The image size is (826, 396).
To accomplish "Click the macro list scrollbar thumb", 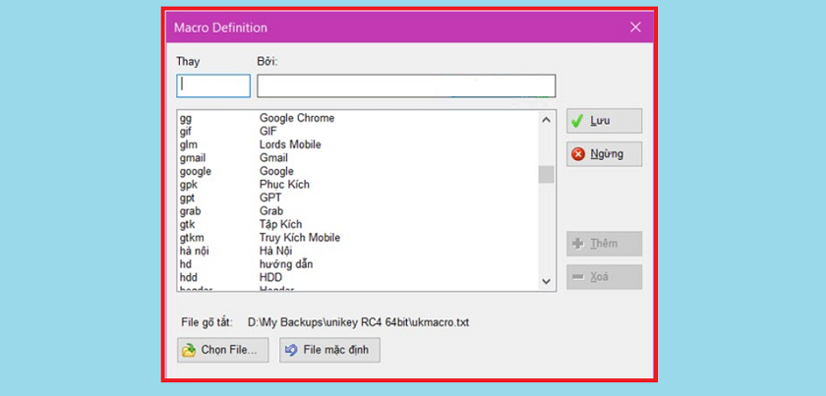I will tap(546, 175).
